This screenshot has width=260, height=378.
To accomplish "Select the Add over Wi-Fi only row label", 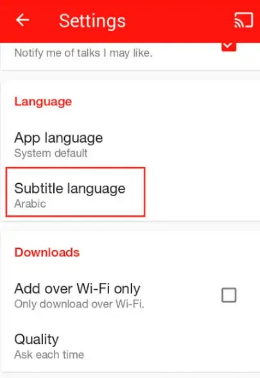I will click(77, 289).
